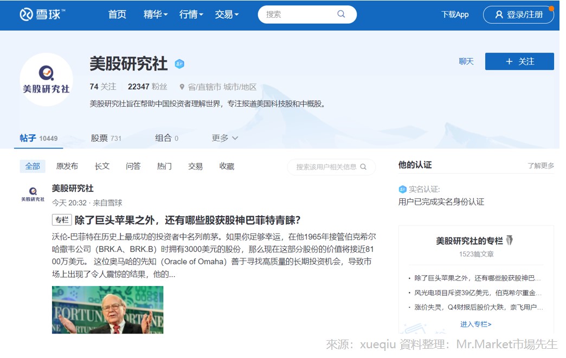Viewport: 566px width, 358px height.
Task: Filter posts by 热门
Action: pos(164,166)
